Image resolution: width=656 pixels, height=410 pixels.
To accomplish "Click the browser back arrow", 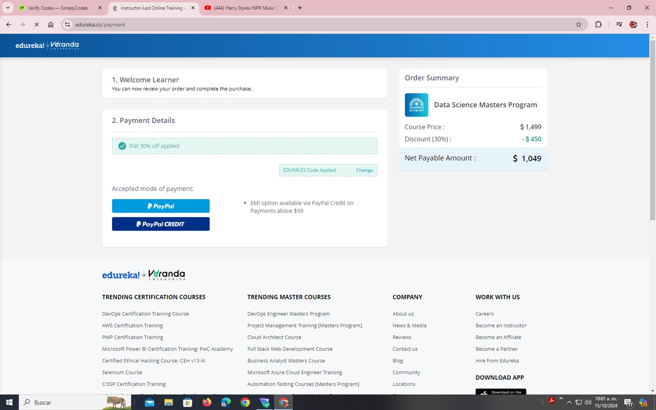I will pyautogui.click(x=9, y=25).
